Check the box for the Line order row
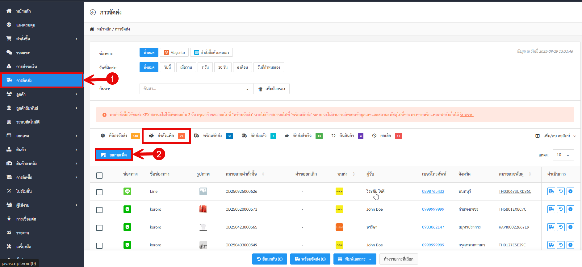 click(x=99, y=192)
